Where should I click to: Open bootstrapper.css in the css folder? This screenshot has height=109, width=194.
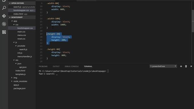[22, 28]
